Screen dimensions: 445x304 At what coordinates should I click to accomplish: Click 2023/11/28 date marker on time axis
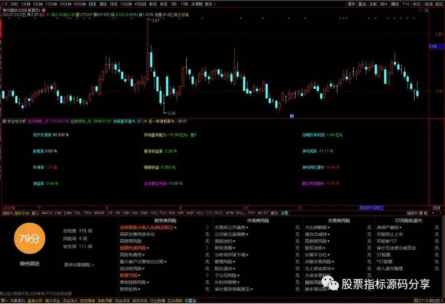[371, 208]
